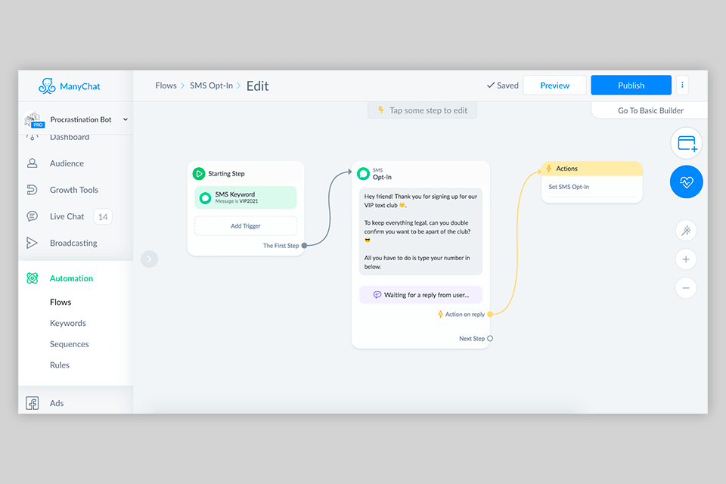
Task: Open Flows under Automation
Action: click(x=60, y=302)
